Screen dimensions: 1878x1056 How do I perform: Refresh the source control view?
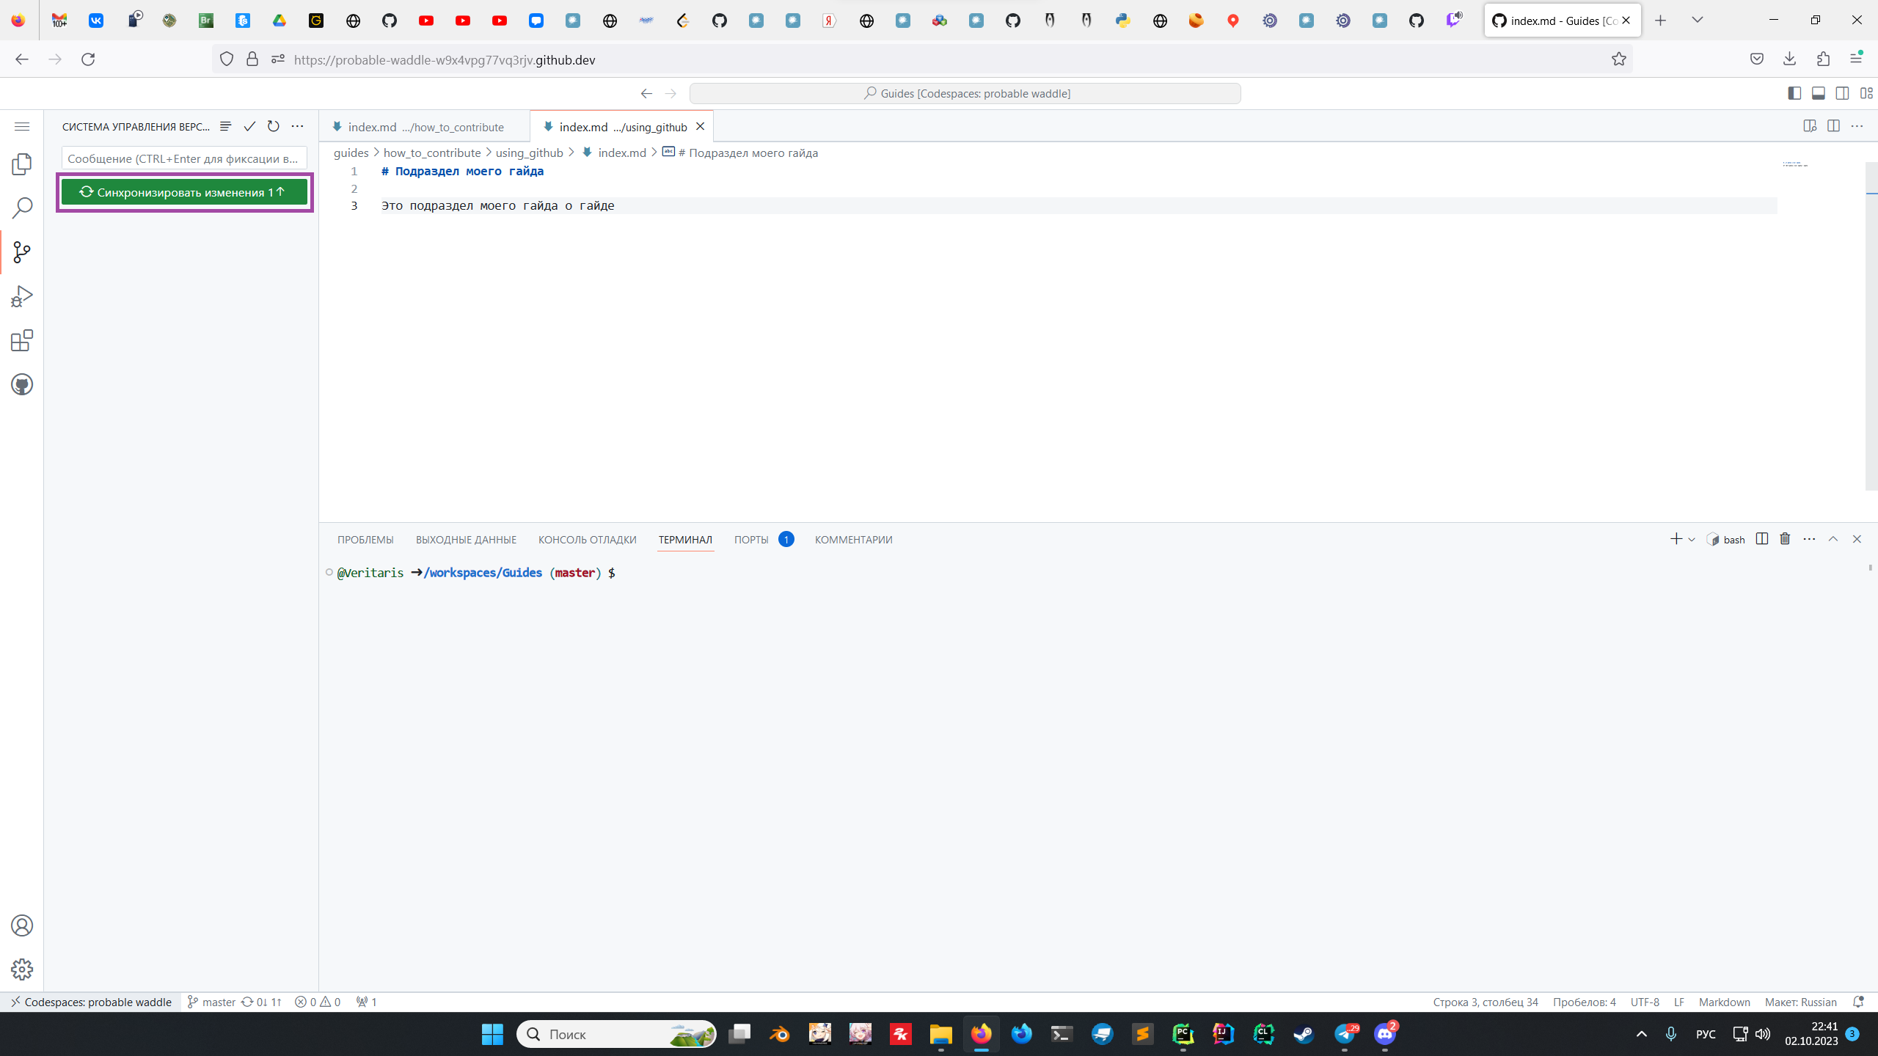point(273,126)
